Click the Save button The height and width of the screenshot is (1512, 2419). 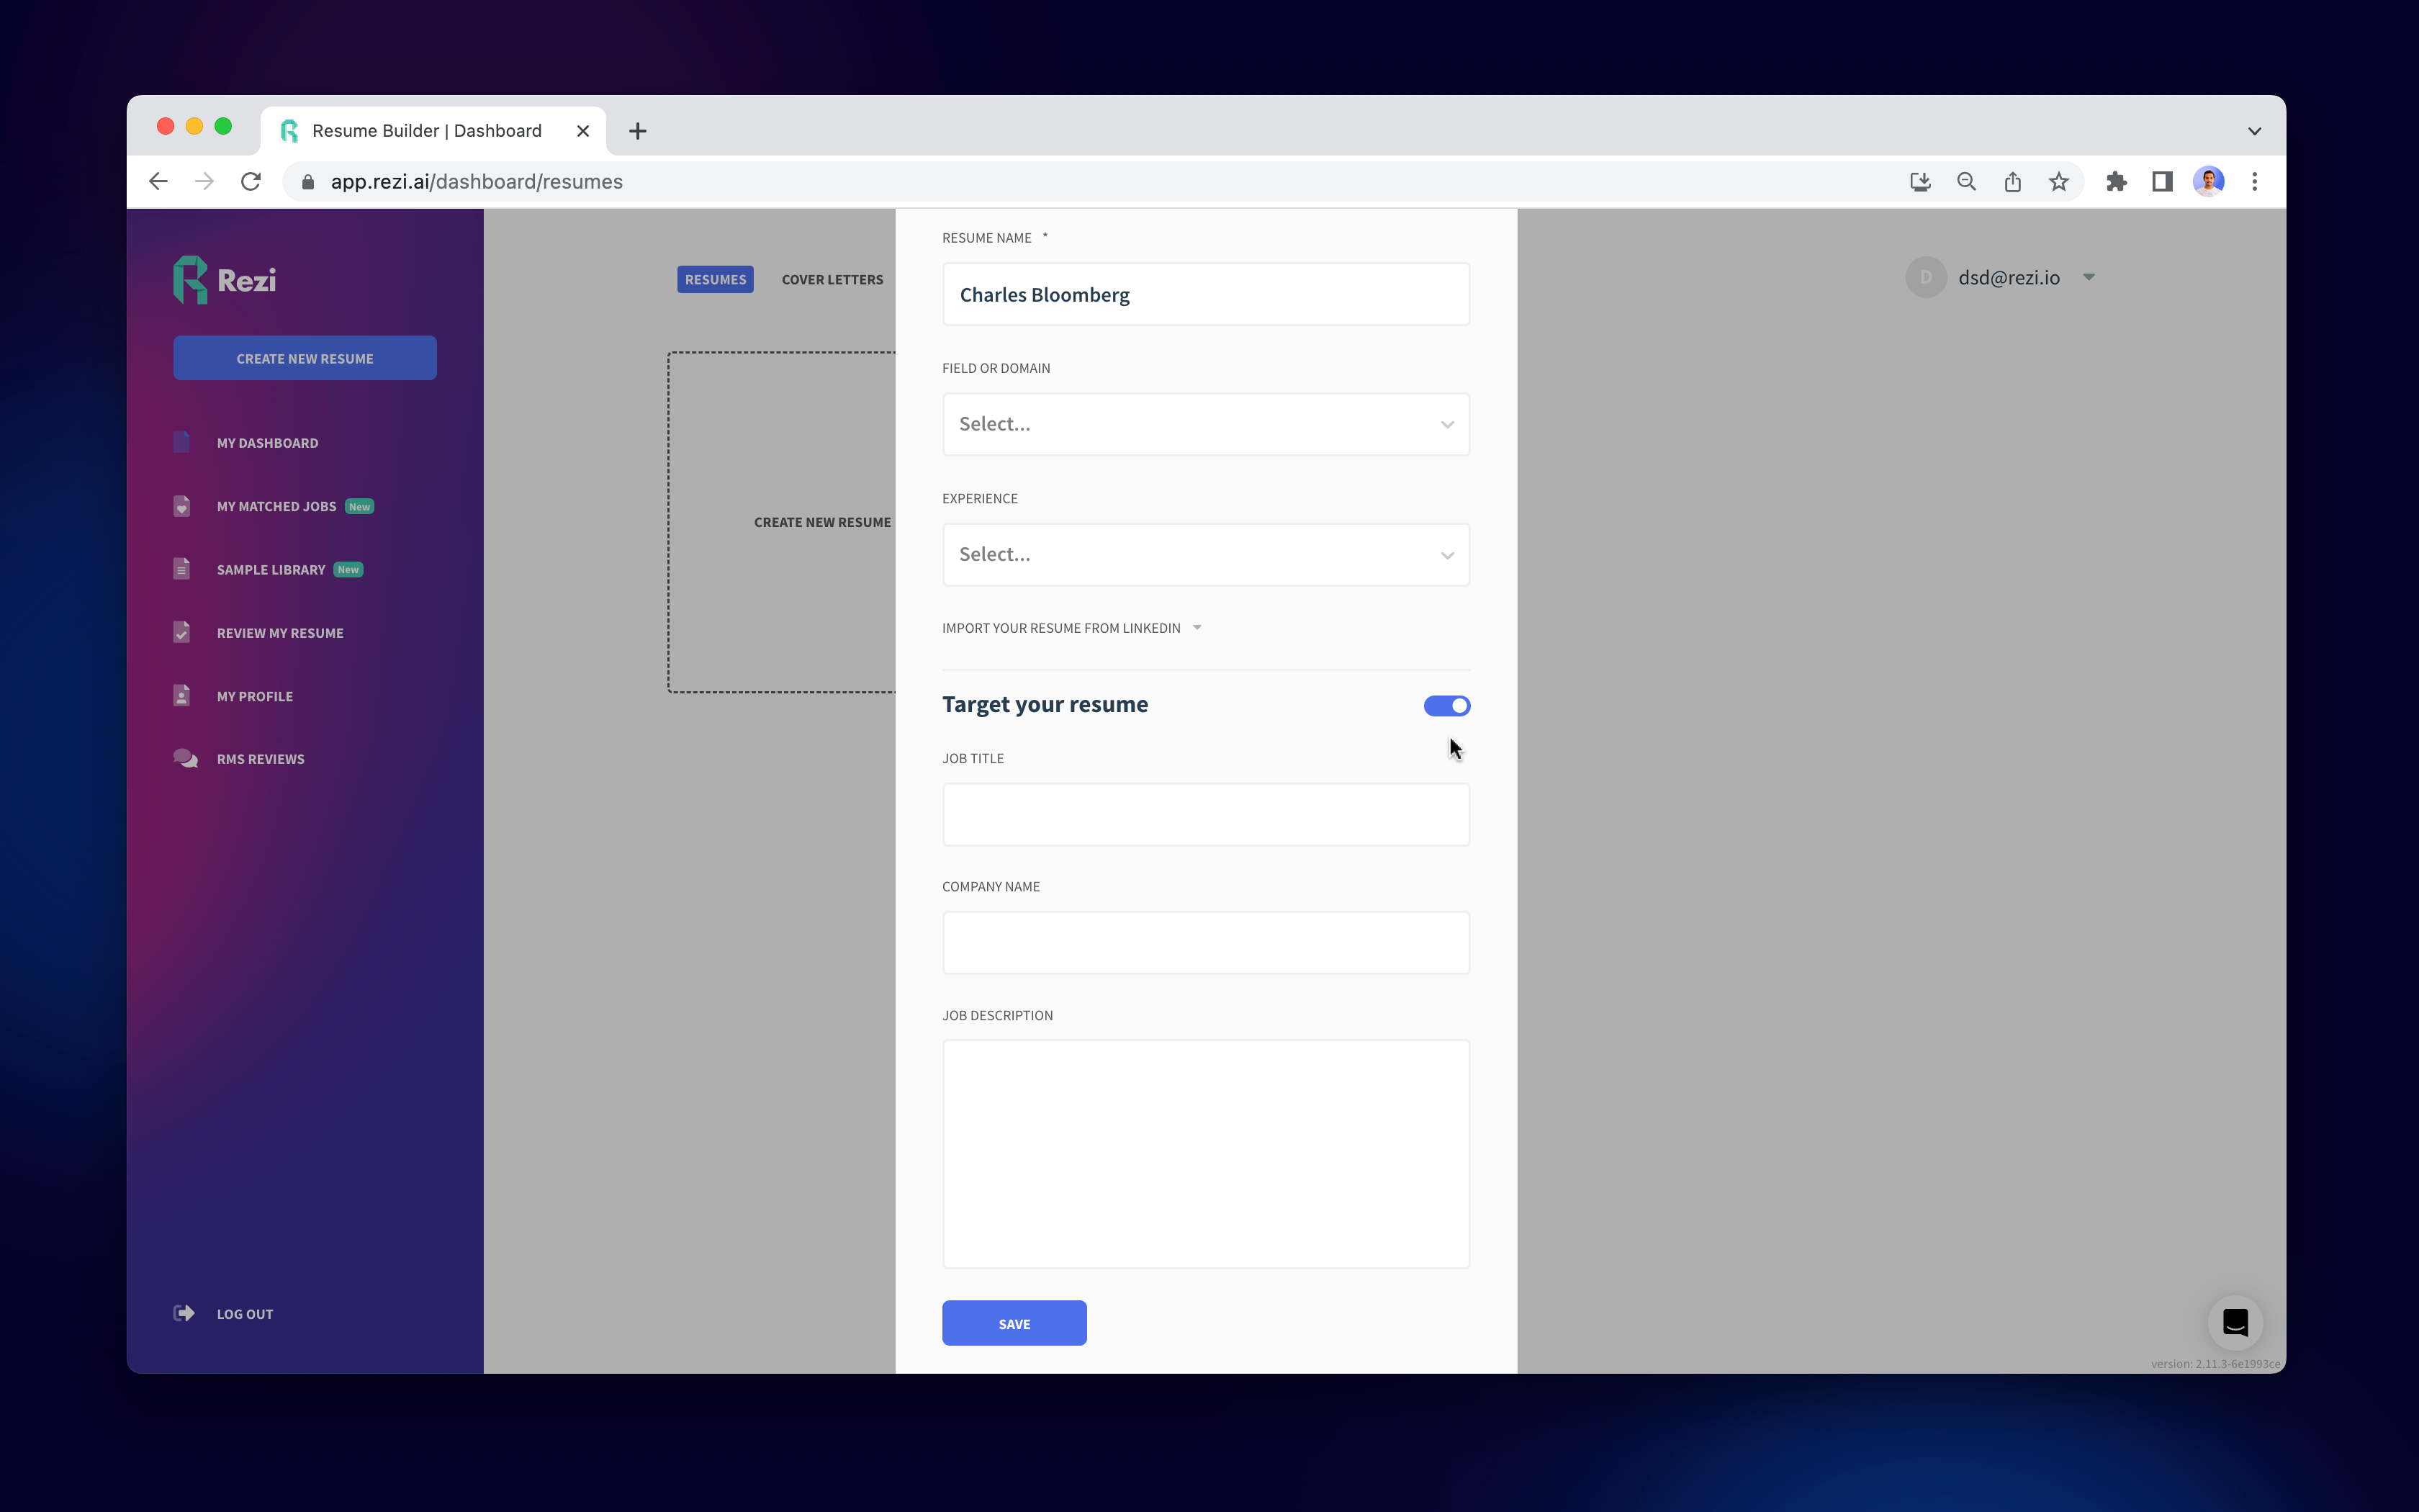[1014, 1323]
